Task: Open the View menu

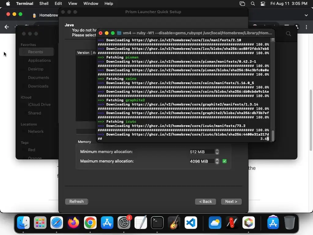Action: click(x=73, y=4)
